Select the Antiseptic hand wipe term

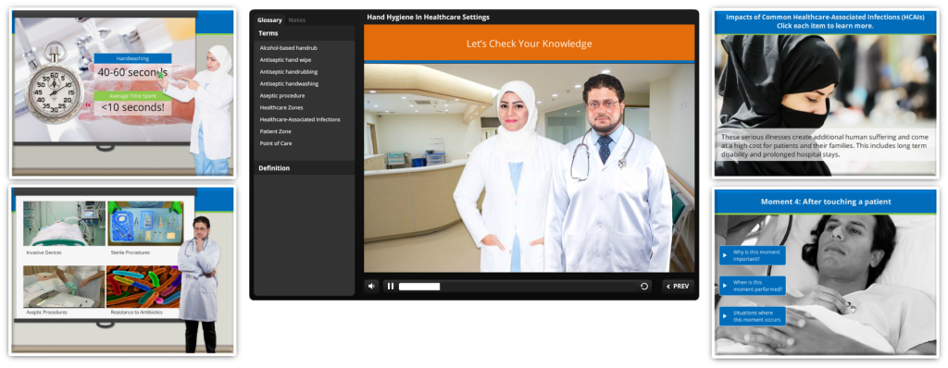click(x=285, y=60)
